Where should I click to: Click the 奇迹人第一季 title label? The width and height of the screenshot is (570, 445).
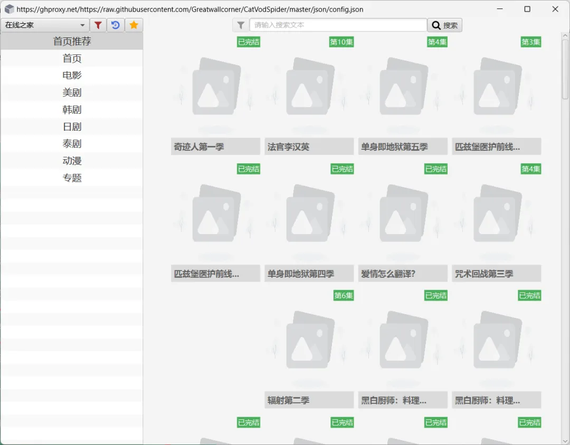pyautogui.click(x=215, y=147)
